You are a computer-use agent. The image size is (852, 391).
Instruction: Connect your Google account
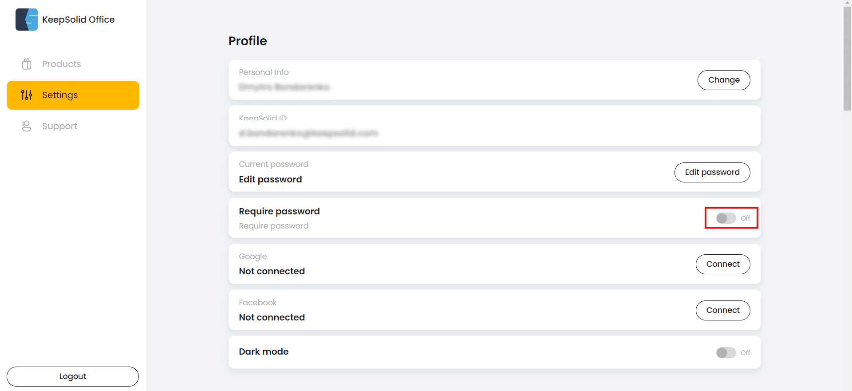coord(723,264)
